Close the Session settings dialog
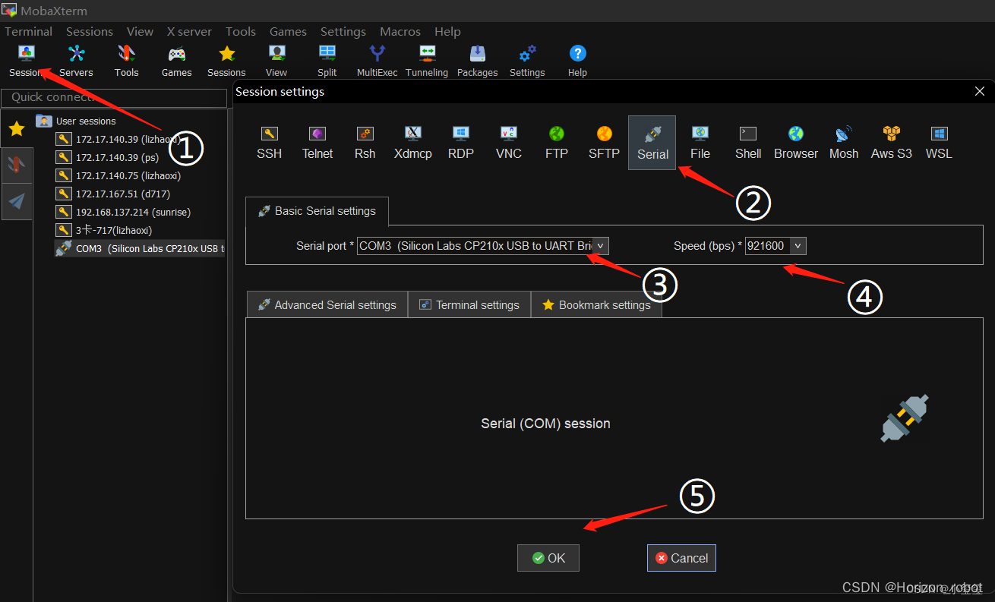995x602 pixels. coord(979,91)
